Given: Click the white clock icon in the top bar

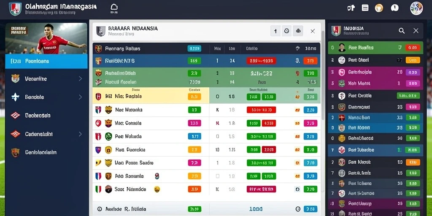Looking at the screenshot, I should tap(394, 8).
